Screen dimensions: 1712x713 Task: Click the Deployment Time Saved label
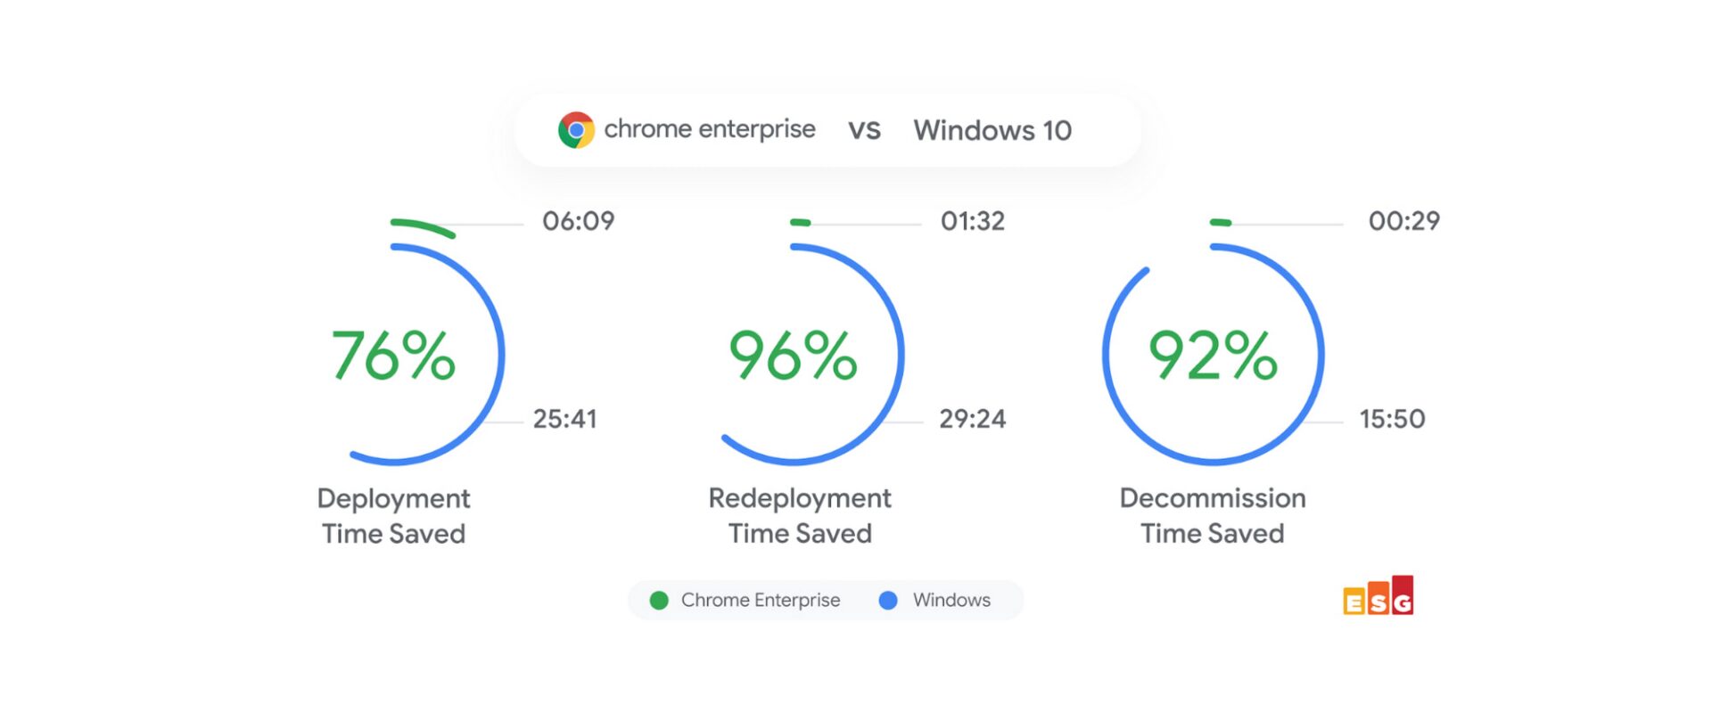click(x=393, y=515)
